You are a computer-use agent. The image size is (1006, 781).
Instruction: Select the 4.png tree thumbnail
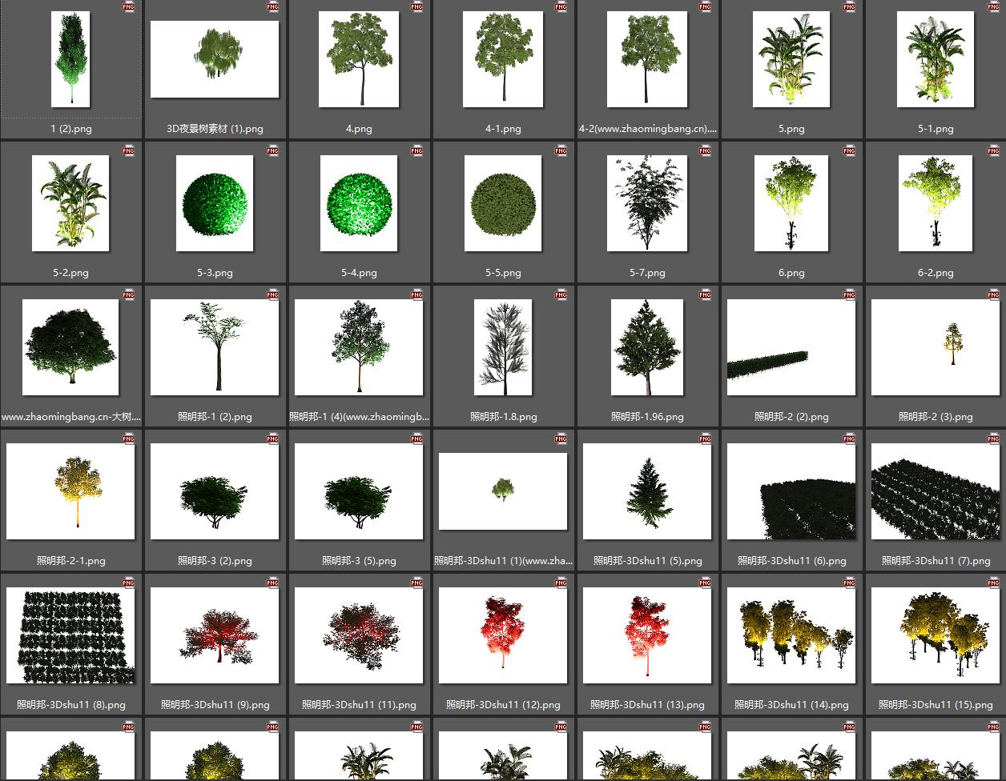[x=359, y=59]
